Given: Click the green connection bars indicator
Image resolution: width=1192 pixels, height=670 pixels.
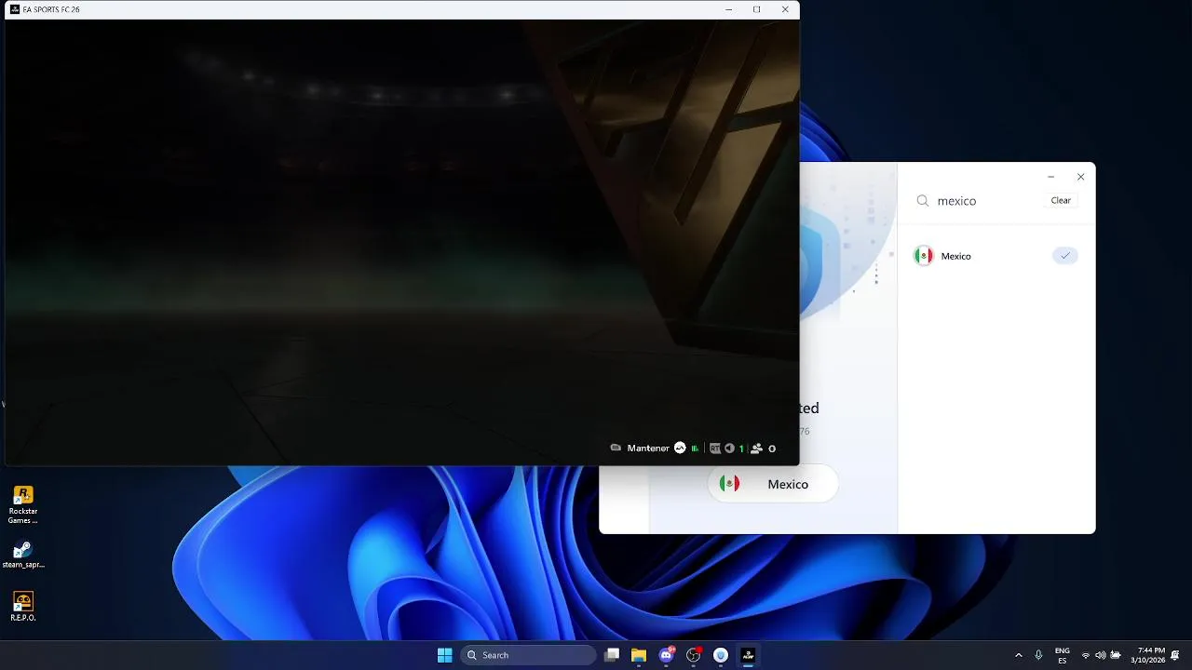Looking at the screenshot, I should point(695,449).
